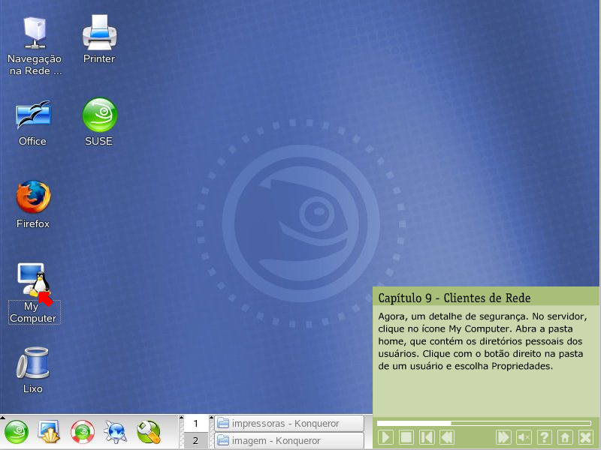Image resolution: width=601 pixels, height=450 pixels.
Task: Open the wrench settings icon in panel
Action: click(x=148, y=432)
